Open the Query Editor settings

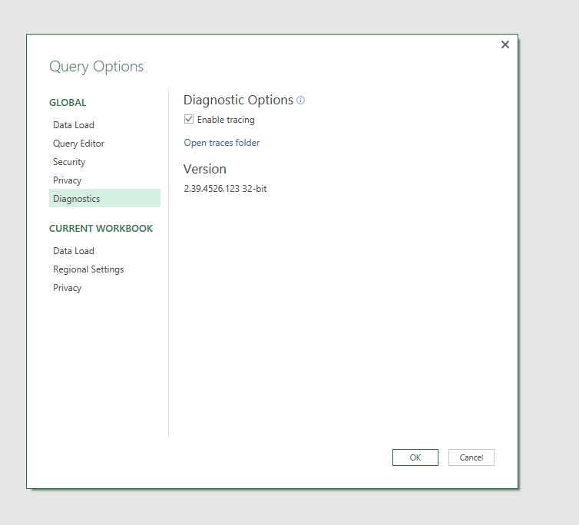[x=78, y=144]
